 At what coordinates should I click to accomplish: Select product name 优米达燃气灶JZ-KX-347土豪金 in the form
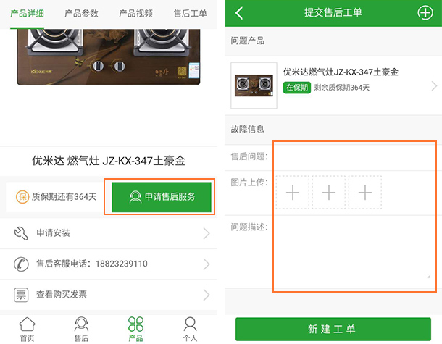[x=341, y=72]
